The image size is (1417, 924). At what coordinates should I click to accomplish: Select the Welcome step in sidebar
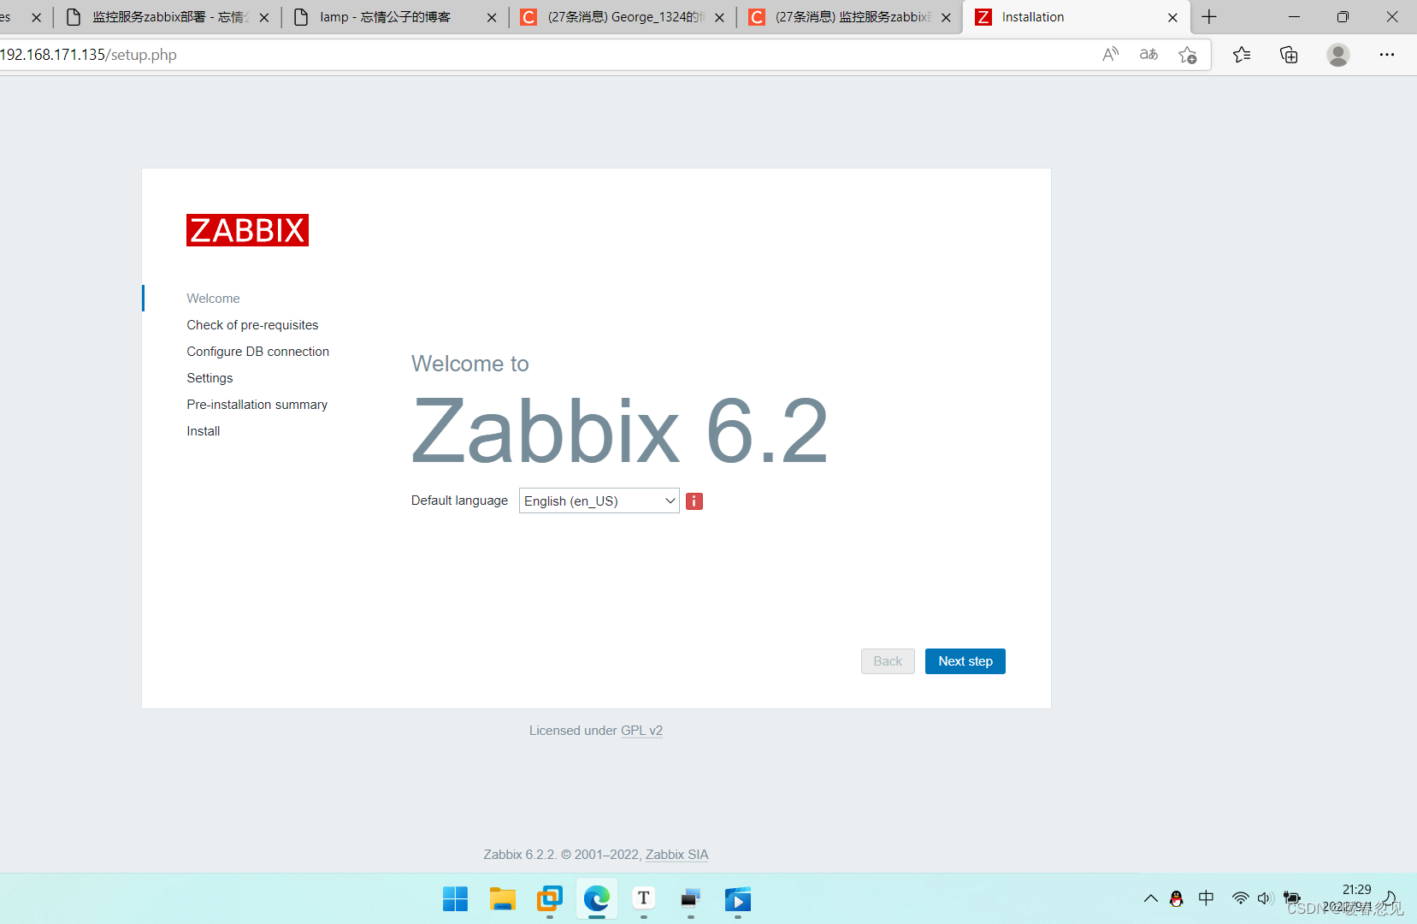(213, 299)
